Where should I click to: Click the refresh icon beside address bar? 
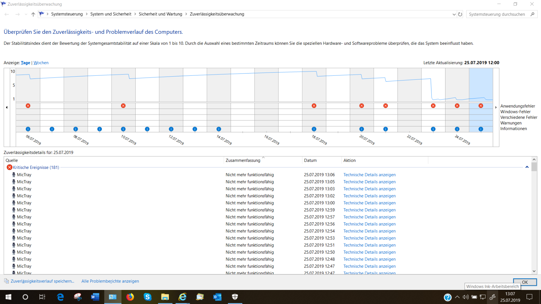click(460, 14)
